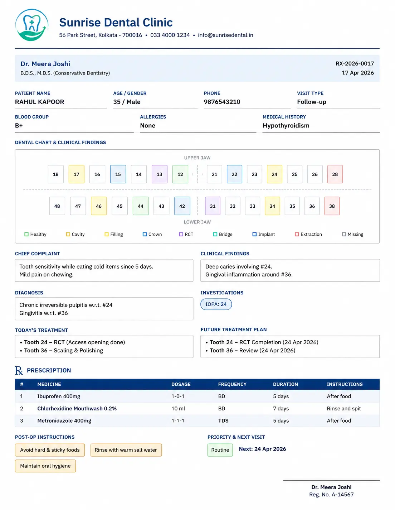Click the Age / Gender value 35 / Male

pos(127,102)
